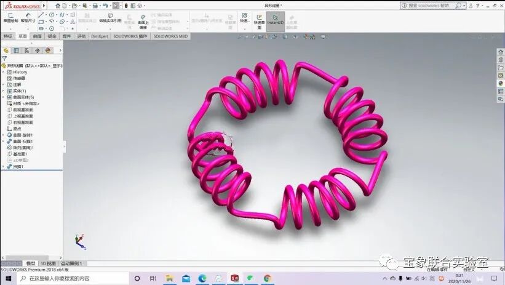Expand the SOLIDWORKS menu arrow
The image size is (505, 285).
pyautogui.click(x=44, y=6)
